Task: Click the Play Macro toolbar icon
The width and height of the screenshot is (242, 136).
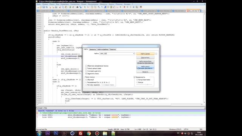Action: [130, 7]
